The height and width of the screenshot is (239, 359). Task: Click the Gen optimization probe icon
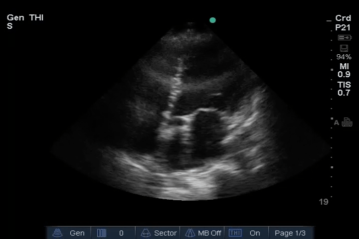(x=58, y=233)
